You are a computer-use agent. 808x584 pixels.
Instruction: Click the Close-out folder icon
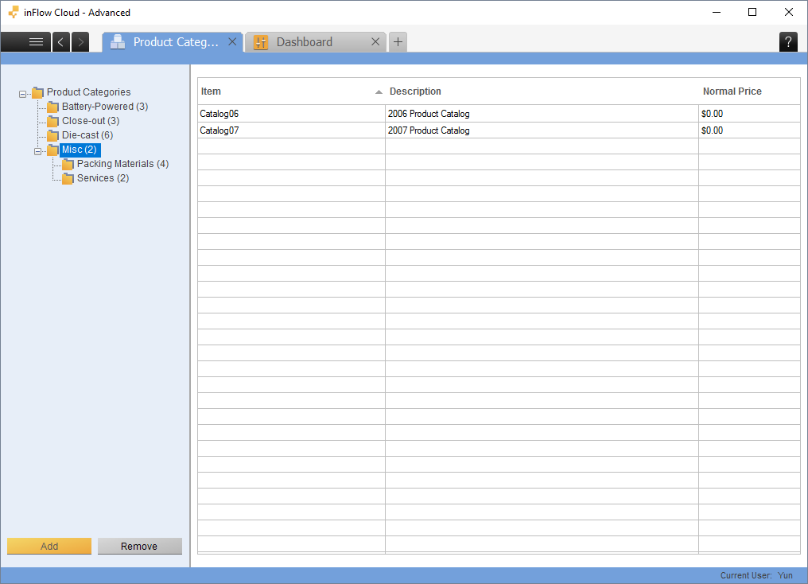coord(52,121)
